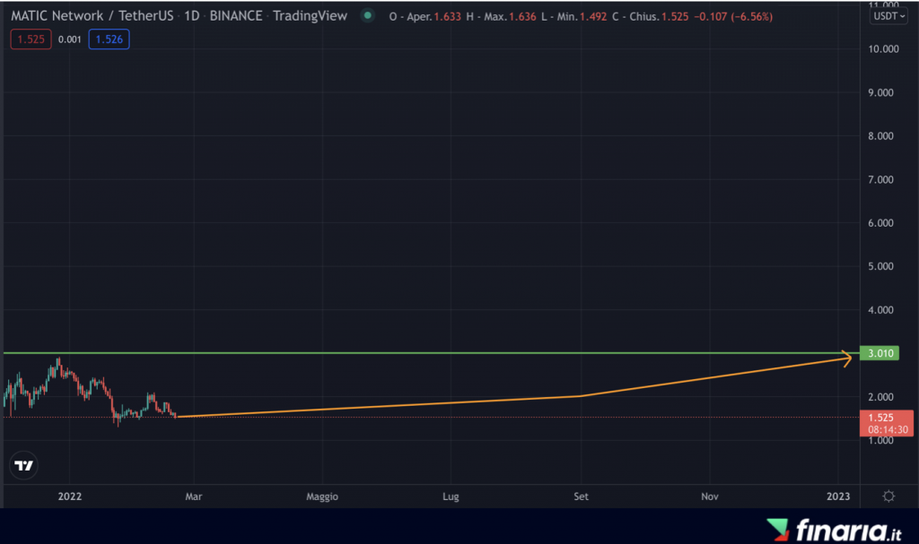Click the Lug time axis label

(451, 496)
